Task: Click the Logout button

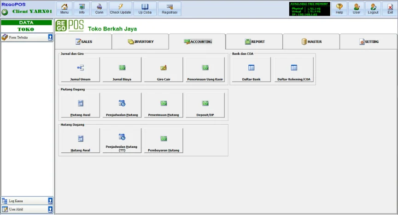Action: pos(373,9)
